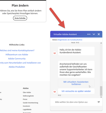This screenshot has height=113, width=106.
Task: Click the paper-plane send icon
Action: (x=99, y=102)
